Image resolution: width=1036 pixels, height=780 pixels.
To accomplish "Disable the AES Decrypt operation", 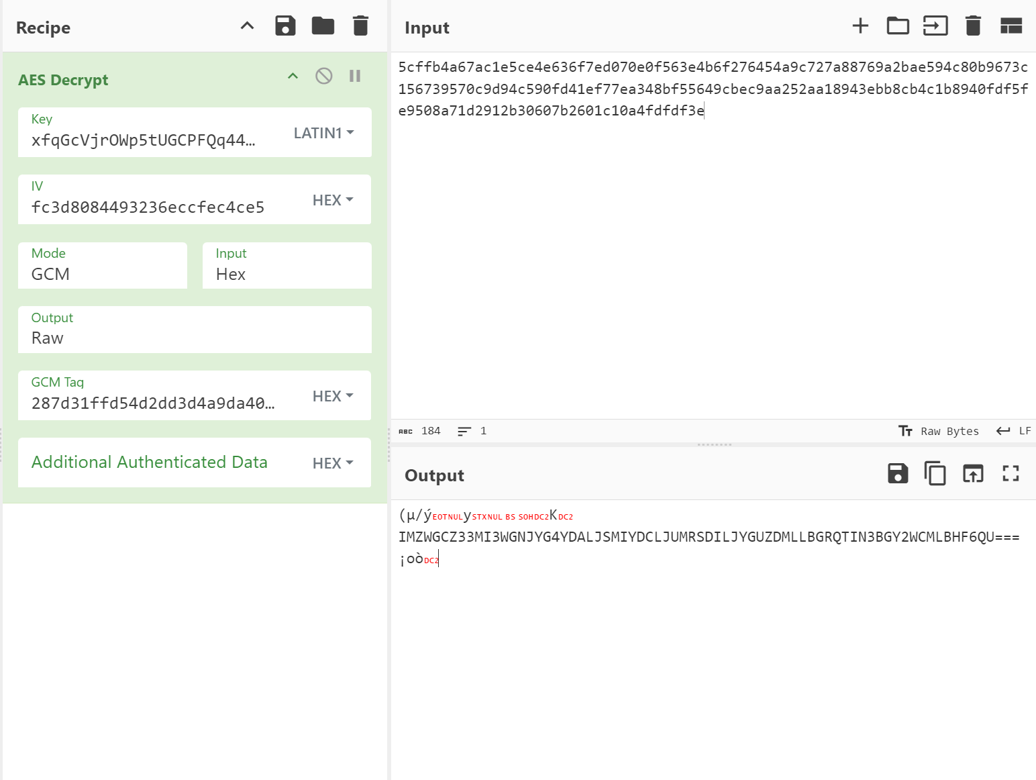I will 323,76.
